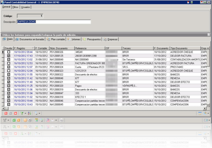Screen dimensions: 212x148
Task: Click the pinned note document icon
Action: click(53, 120)
